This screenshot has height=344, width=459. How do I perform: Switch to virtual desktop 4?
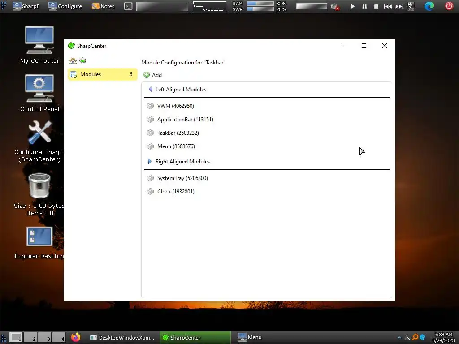59,338
